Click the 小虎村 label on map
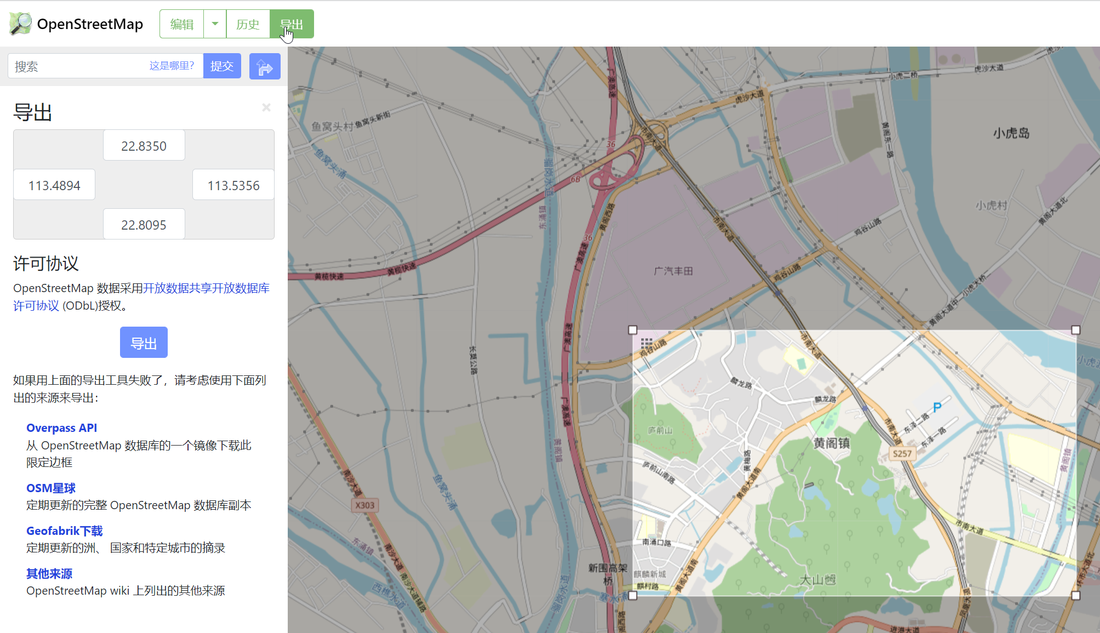Viewport: 1100px width, 633px height. pos(991,206)
